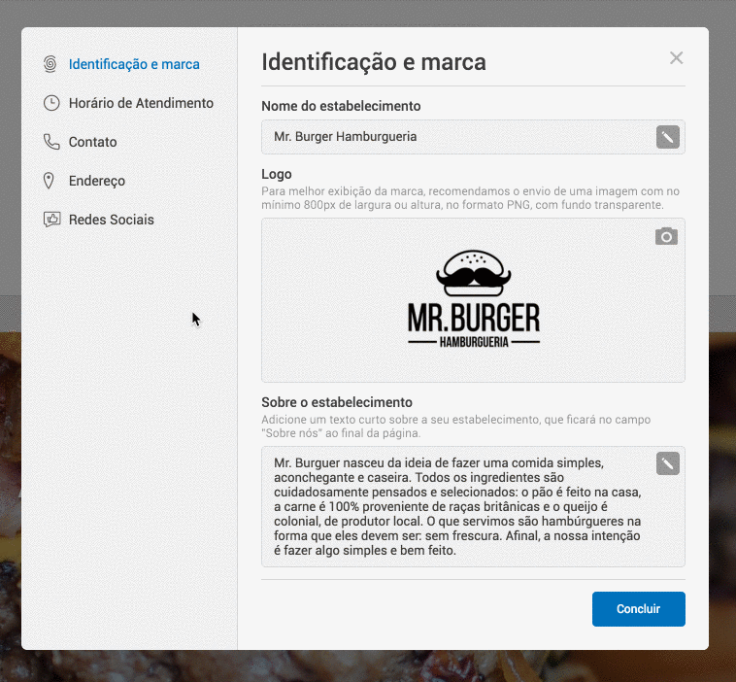Screen dimensions: 736x682
Task: Click the fingerprint icon beside Identificação e marca
Action: click(x=50, y=64)
